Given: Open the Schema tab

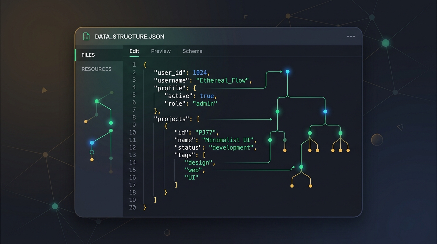Looking at the screenshot, I should pyautogui.click(x=192, y=51).
